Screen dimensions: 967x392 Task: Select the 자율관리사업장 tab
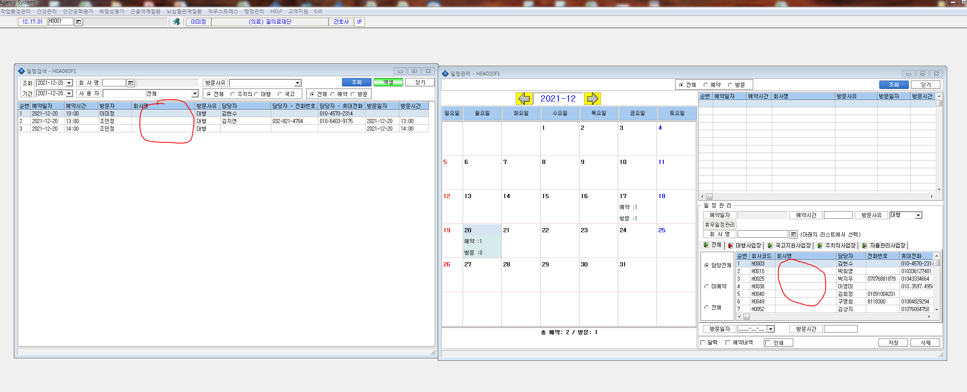point(883,245)
